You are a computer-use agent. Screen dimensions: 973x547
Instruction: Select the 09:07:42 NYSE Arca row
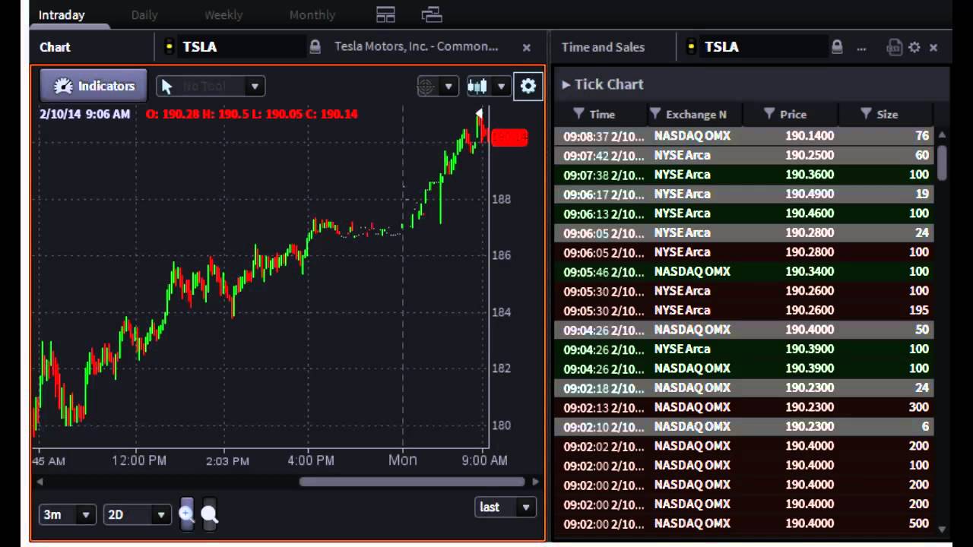tap(744, 156)
